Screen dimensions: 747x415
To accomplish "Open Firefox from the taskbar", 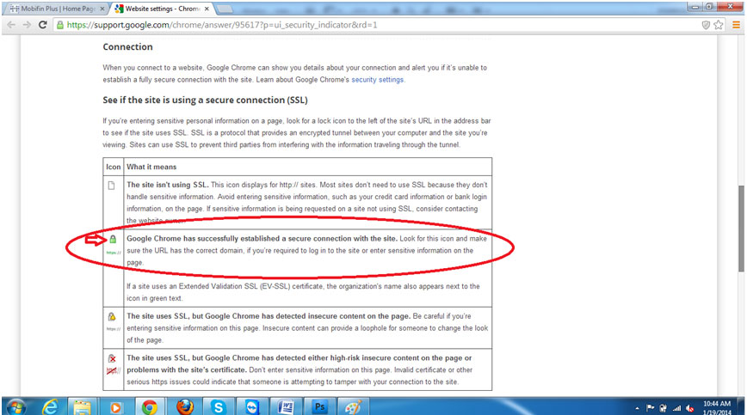I will point(185,407).
